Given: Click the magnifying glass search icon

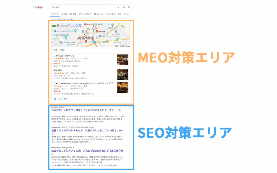Looking at the screenshot, I should 128,7.
